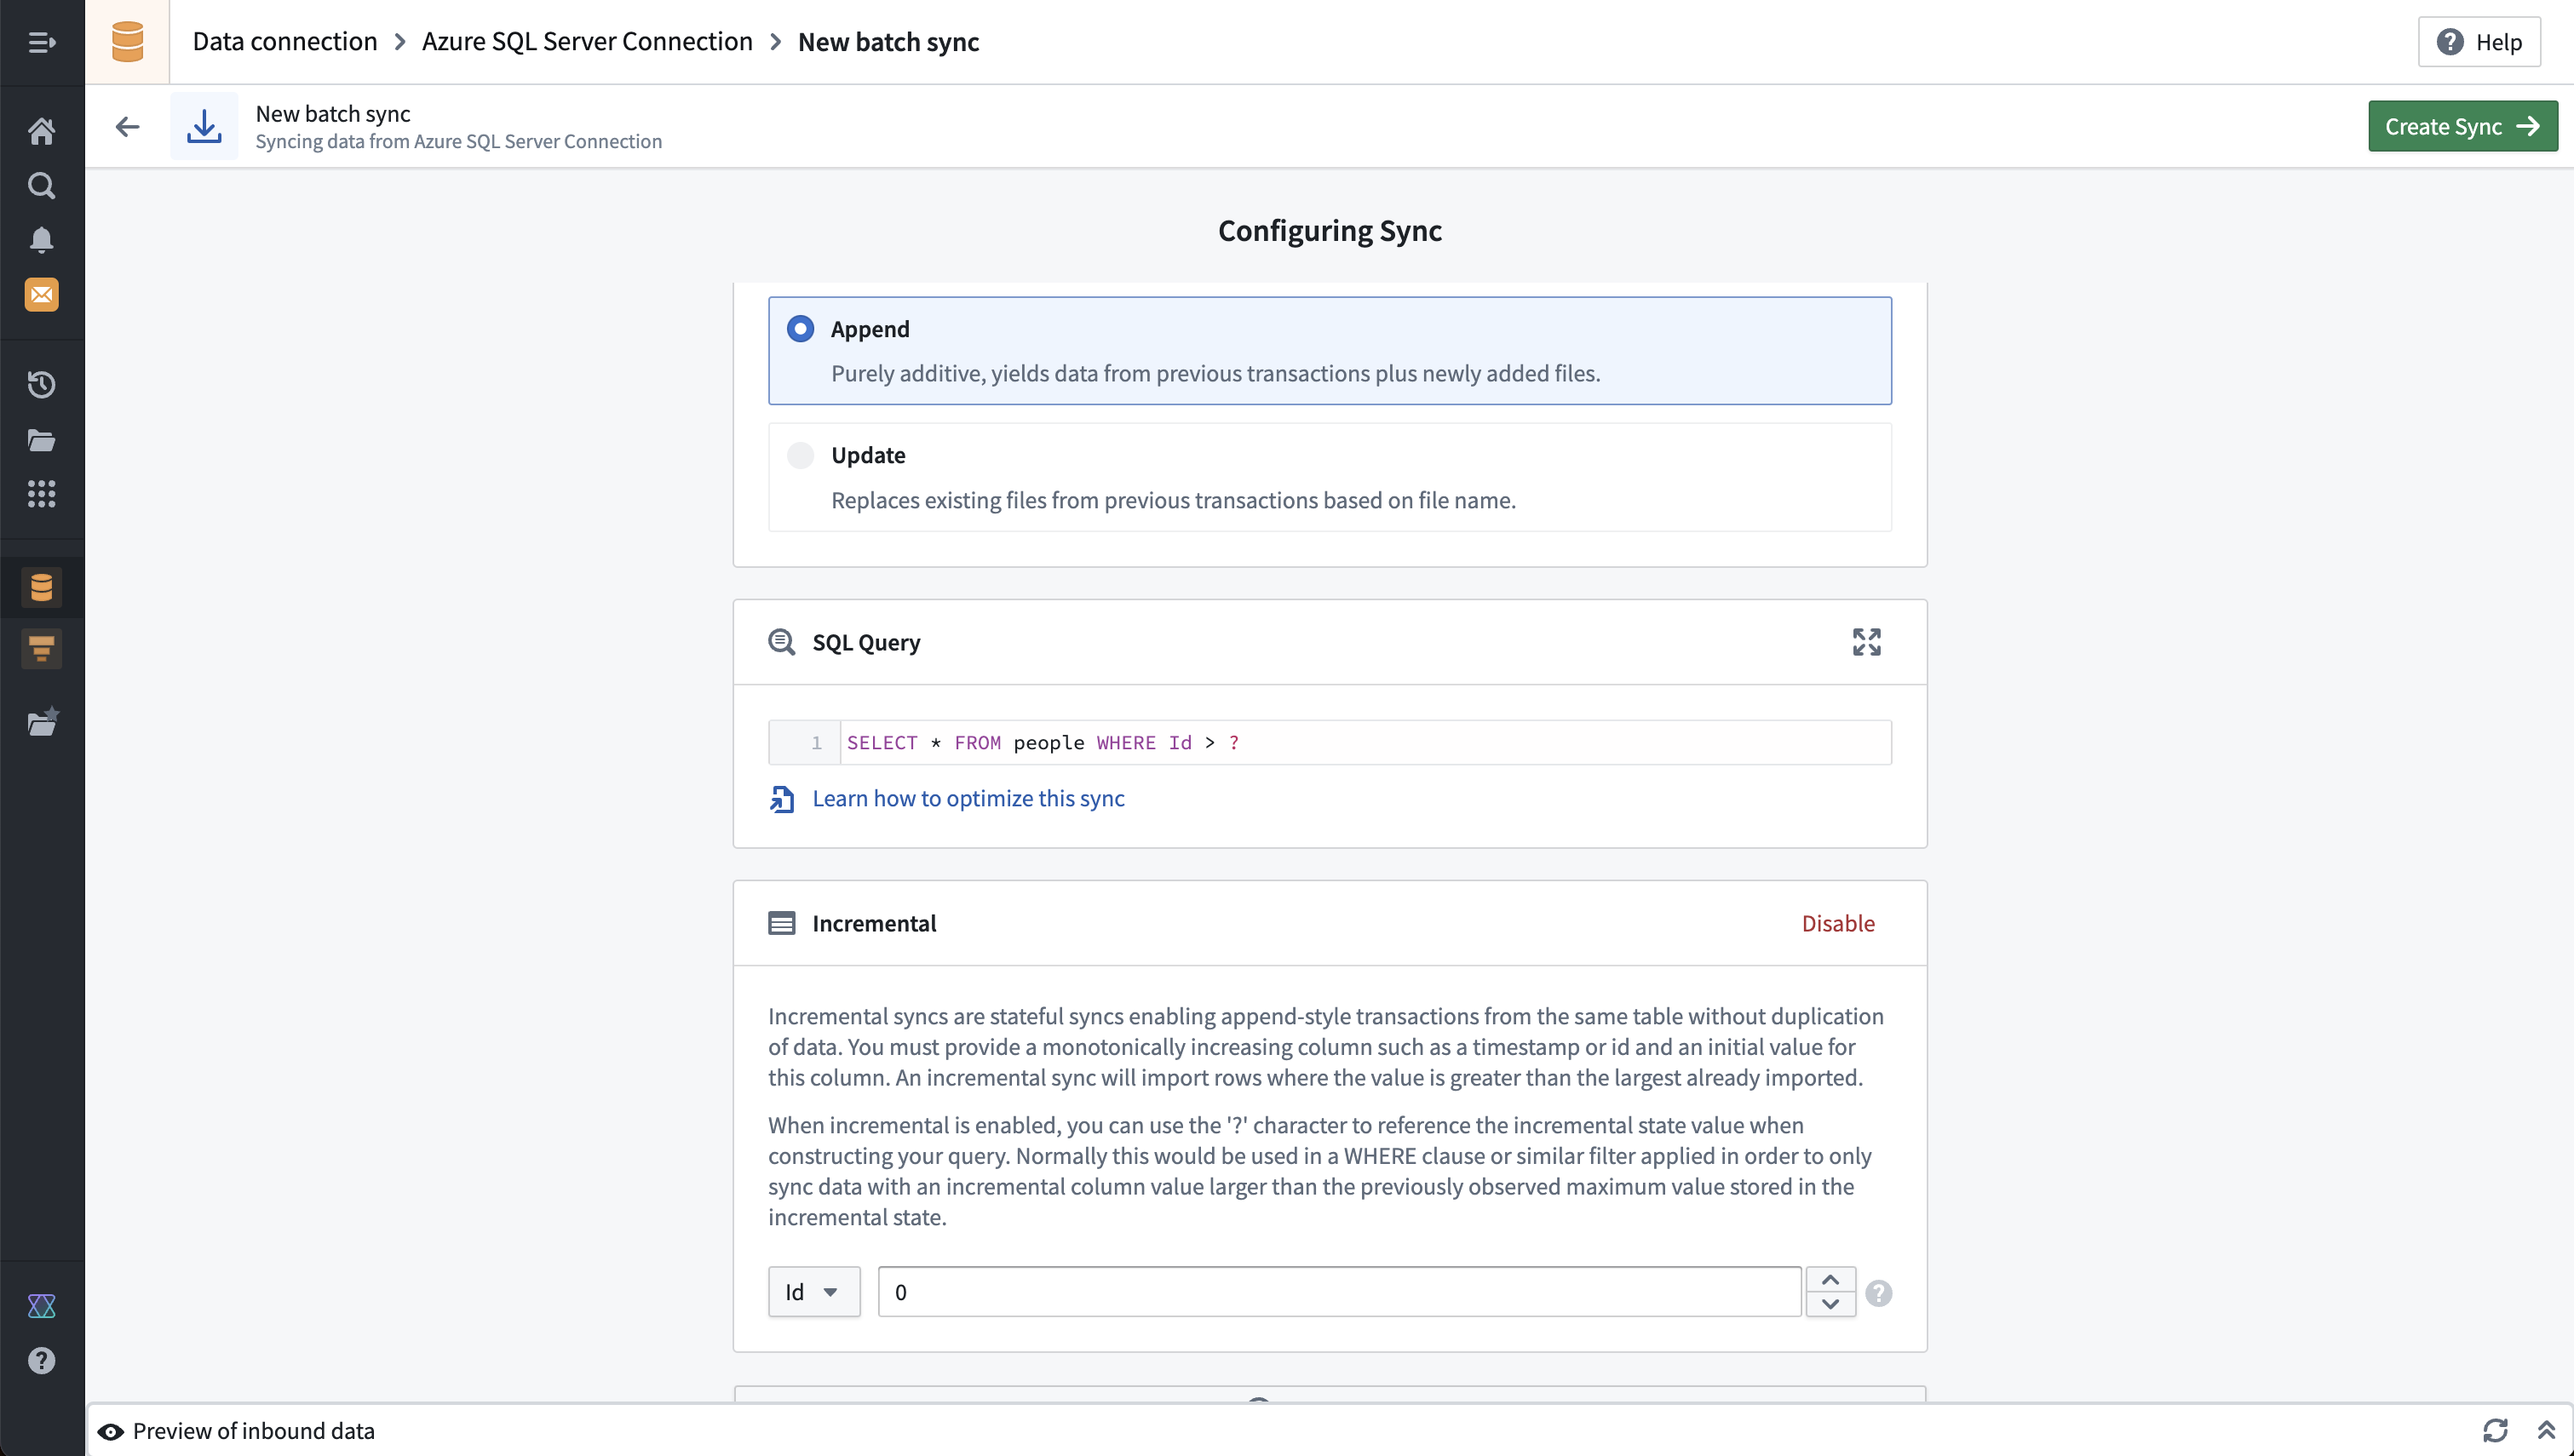This screenshot has height=1456, width=2574.
Task: Open the orange pipeline icon in sidebar
Action: point(41,649)
